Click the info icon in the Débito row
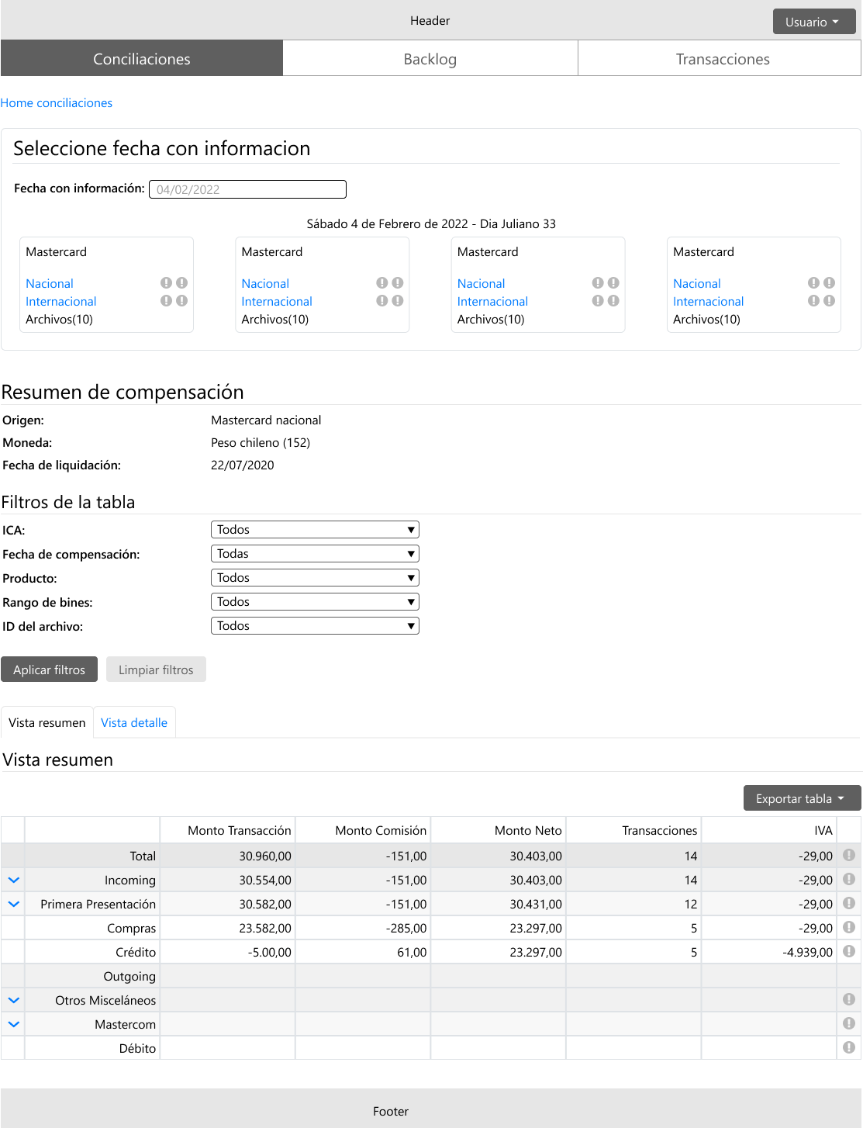 coord(849,1048)
